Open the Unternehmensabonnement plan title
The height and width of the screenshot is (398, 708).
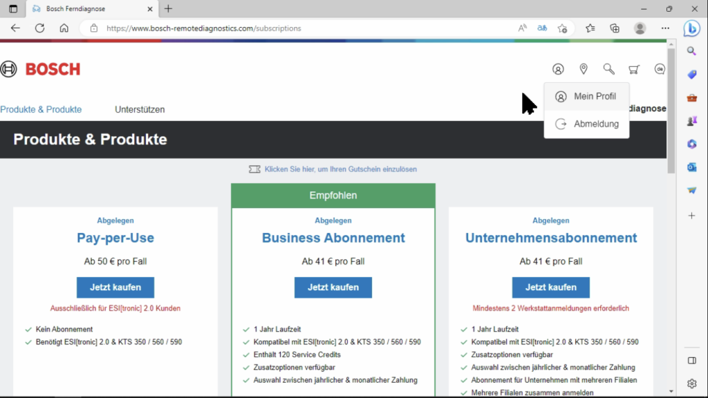551,238
